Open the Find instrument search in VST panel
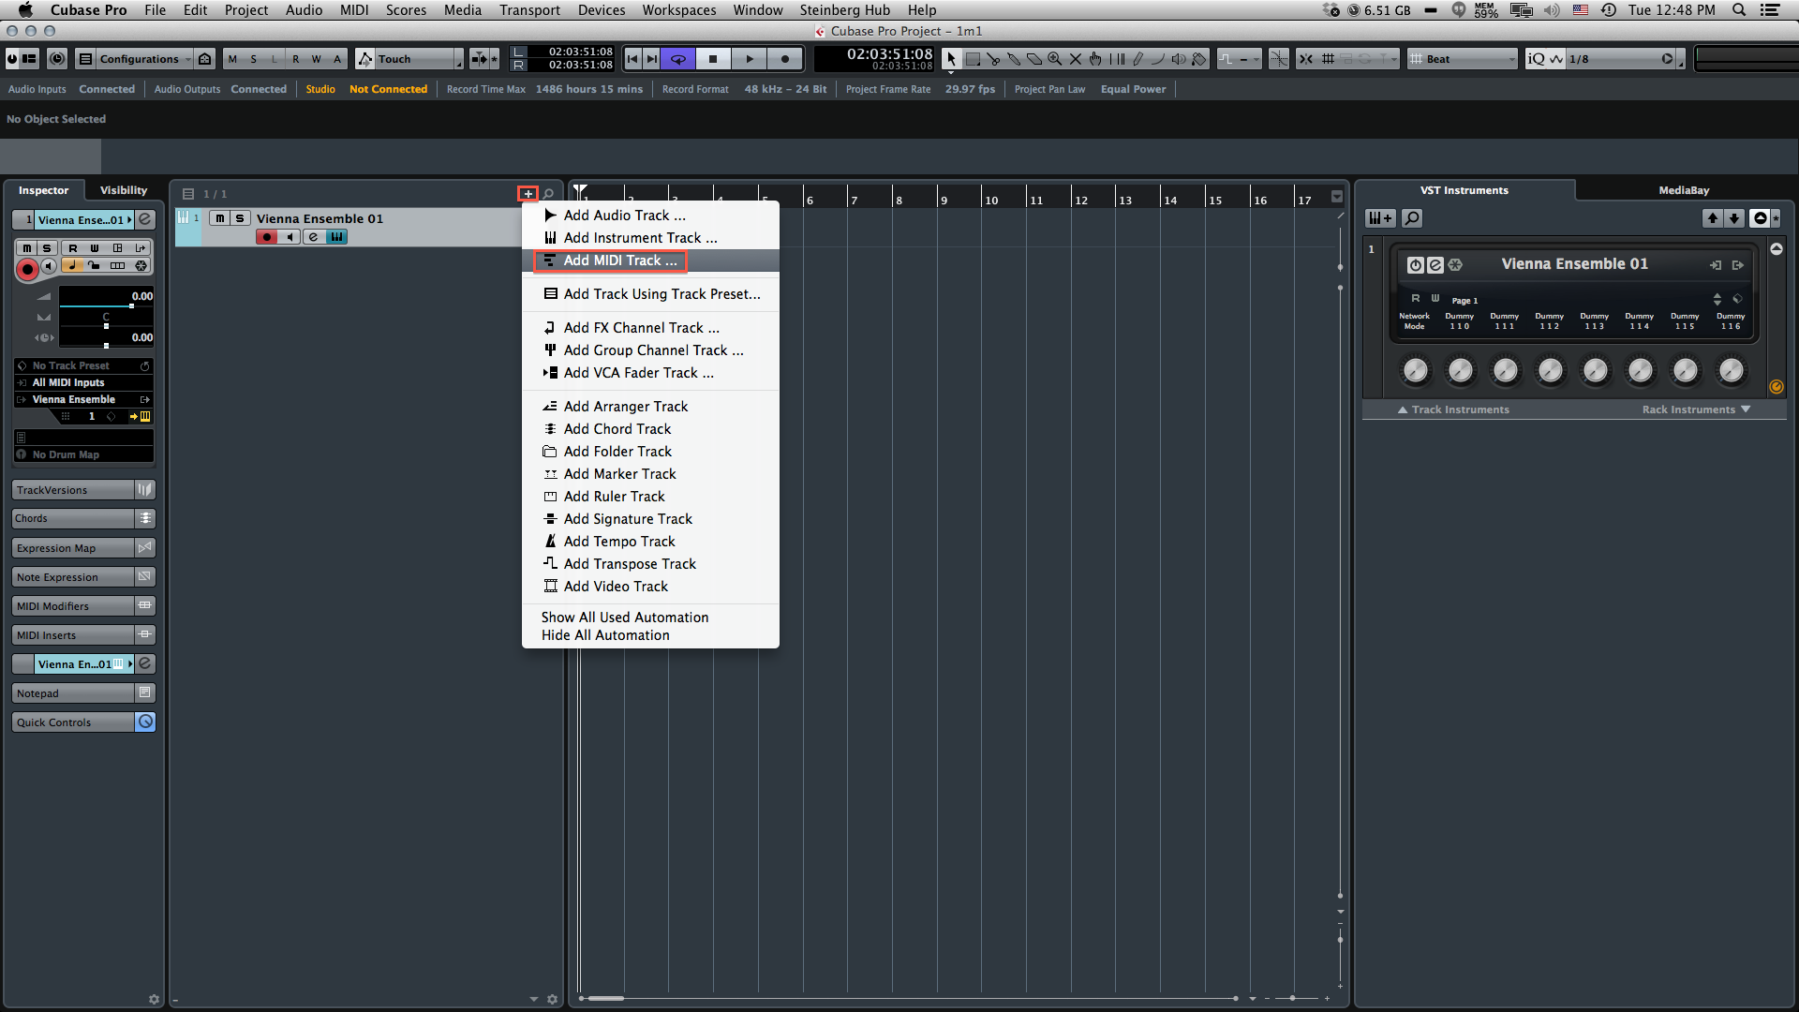Image resolution: width=1799 pixels, height=1012 pixels. point(1413,217)
